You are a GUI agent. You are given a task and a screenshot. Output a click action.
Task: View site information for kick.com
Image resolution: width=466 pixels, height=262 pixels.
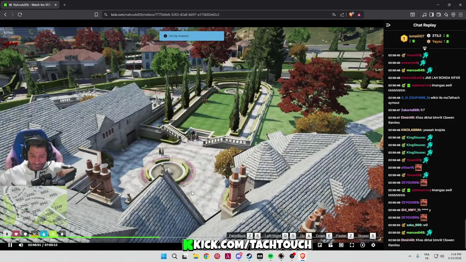click(106, 15)
